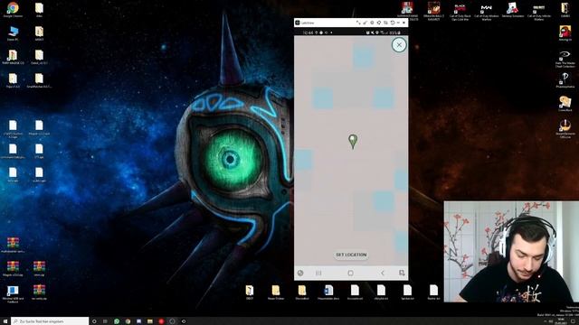This screenshot has height=325, width=579.
Task: Open File Explorer from the taskbar
Action: (x=150, y=321)
